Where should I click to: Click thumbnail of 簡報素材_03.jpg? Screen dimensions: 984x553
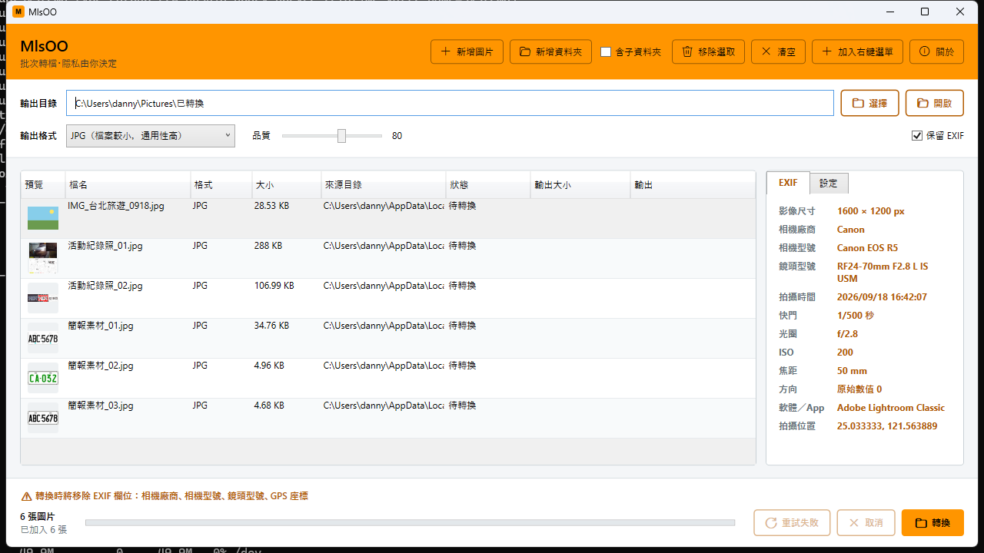pyautogui.click(x=43, y=418)
